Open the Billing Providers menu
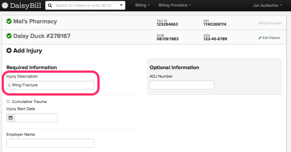 pyautogui.click(x=175, y=5)
